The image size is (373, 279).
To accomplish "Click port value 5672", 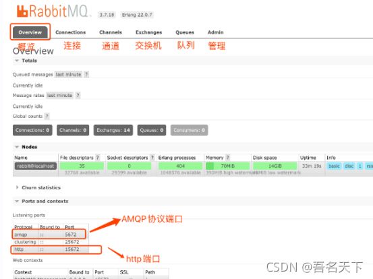I will pos(71,235).
